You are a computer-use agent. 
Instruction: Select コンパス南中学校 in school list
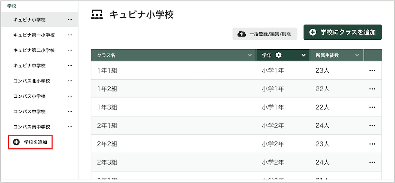pos(32,127)
